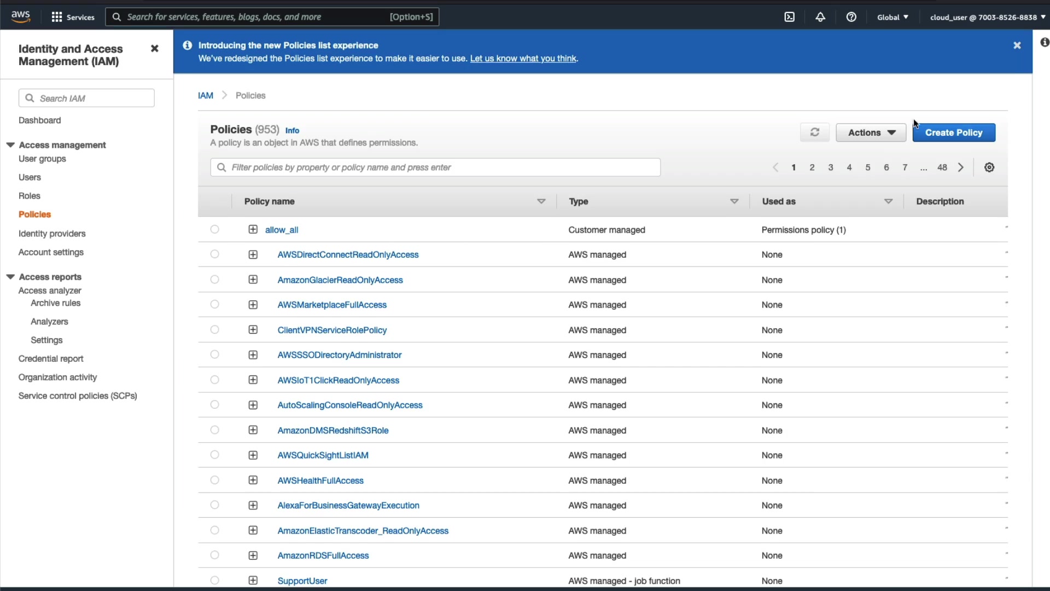Open the Services grid menu
This screenshot has height=591, width=1050.
click(73, 17)
